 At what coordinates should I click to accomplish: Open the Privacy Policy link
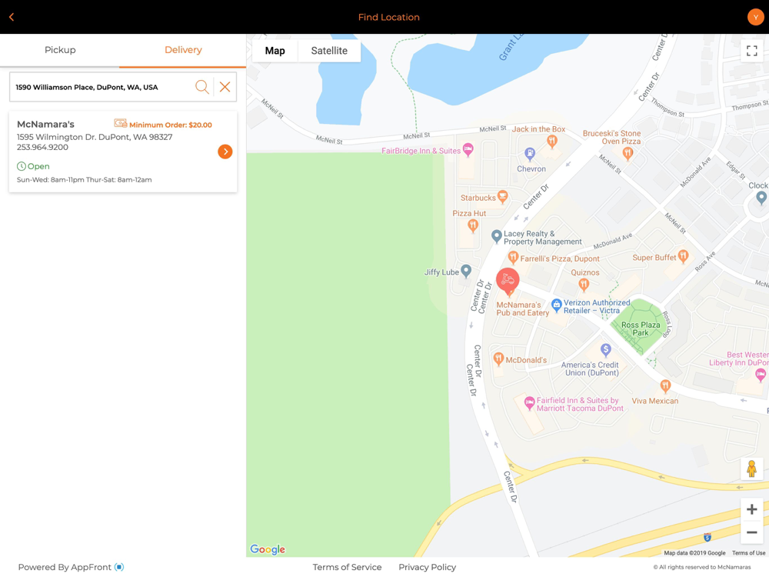pos(427,567)
